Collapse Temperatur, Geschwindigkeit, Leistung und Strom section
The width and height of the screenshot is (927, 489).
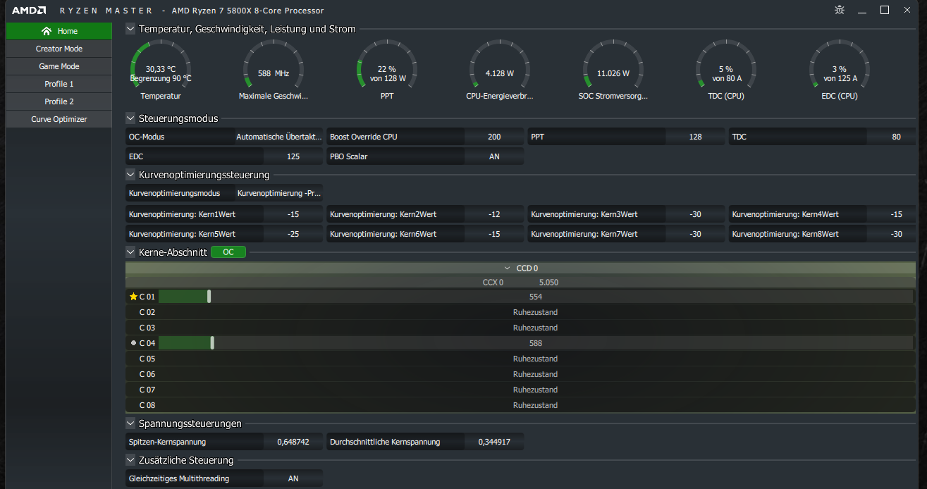pos(130,29)
